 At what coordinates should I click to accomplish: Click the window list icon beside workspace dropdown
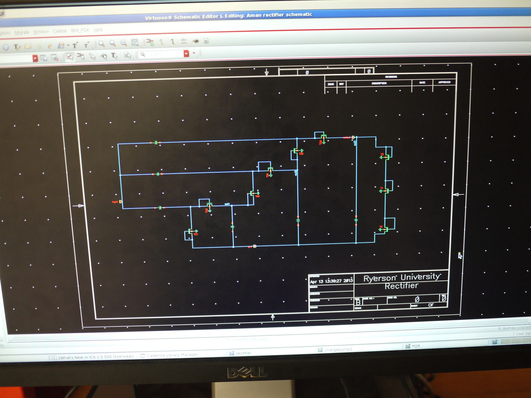point(44,58)
